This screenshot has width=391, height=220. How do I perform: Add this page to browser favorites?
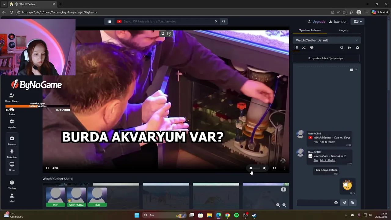click(x=344, y=12)
